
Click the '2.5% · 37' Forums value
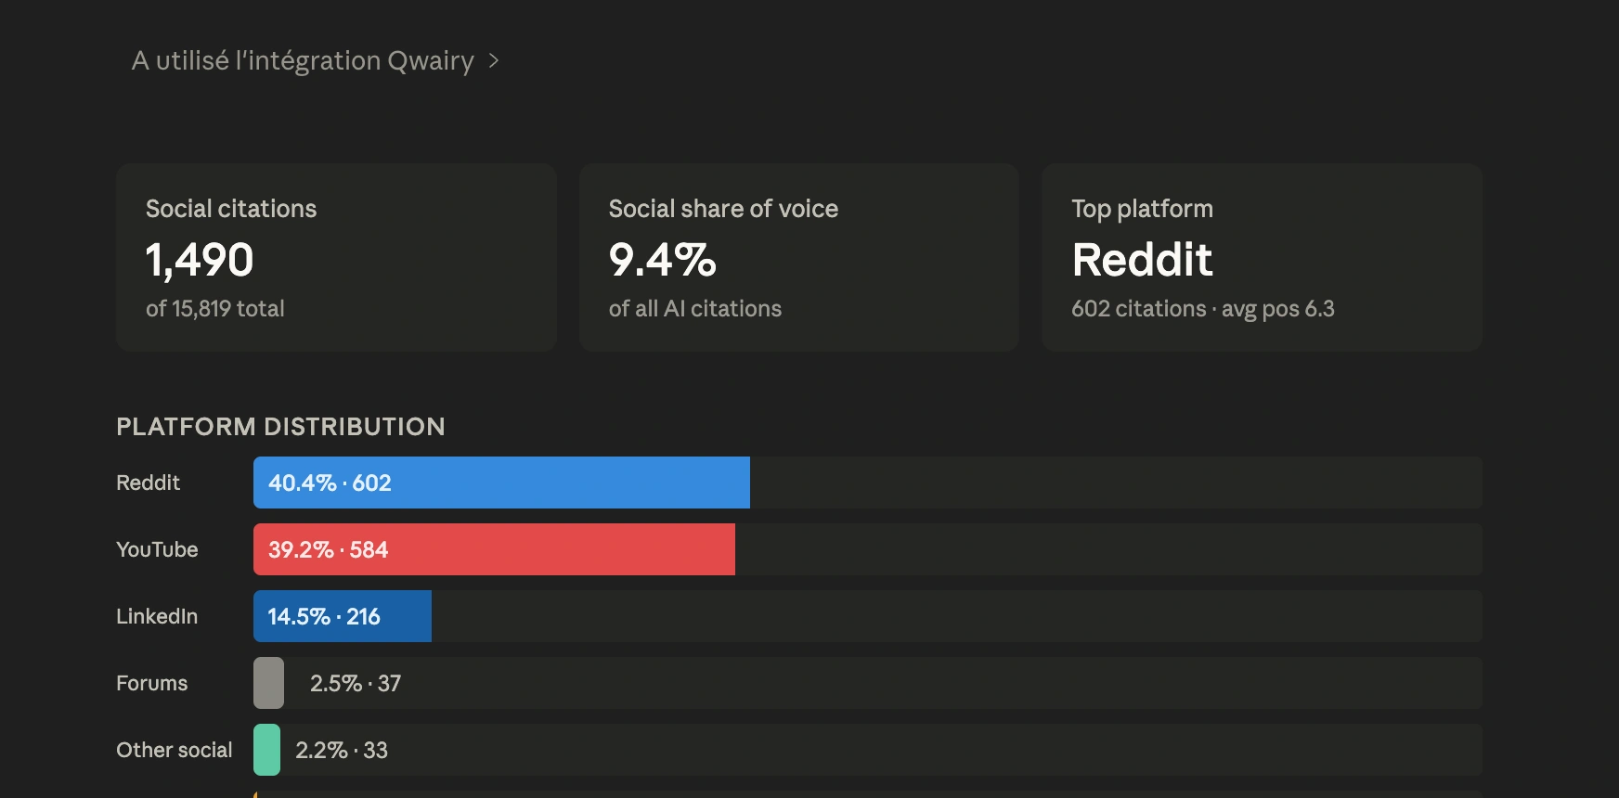(x=356, y=683)
